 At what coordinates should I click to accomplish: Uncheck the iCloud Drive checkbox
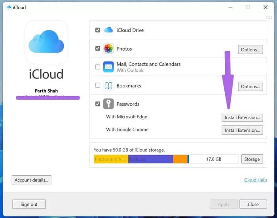pyautogui.click(x=98, y=30)
